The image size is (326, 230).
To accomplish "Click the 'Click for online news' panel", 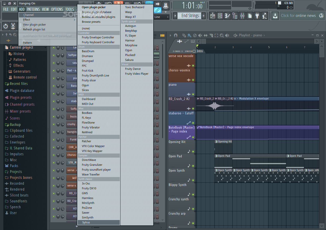I will pos(302,16).
